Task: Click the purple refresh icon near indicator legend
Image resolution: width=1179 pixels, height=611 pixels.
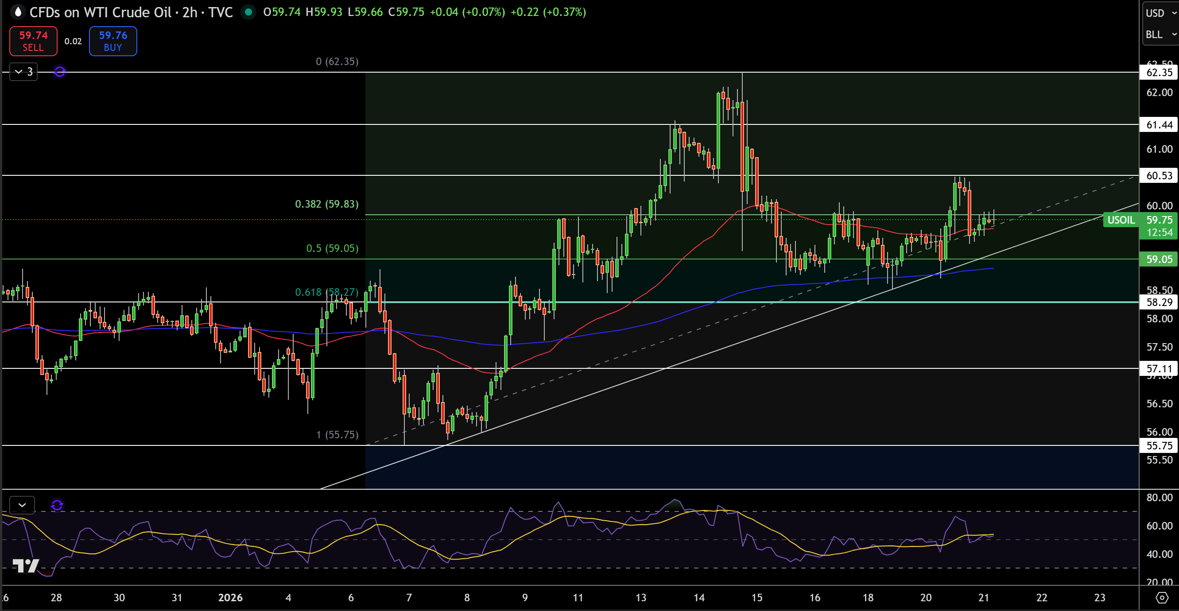Action: click(60, 72)
